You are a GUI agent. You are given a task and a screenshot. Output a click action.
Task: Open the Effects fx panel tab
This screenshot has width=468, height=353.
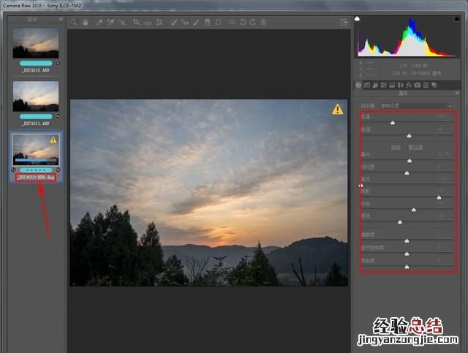click(409, 86)
